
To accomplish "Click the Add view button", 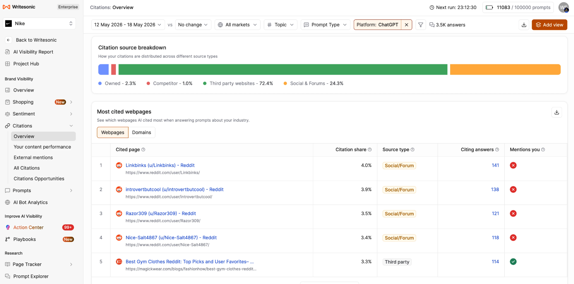I will click(x=549, y=25).
